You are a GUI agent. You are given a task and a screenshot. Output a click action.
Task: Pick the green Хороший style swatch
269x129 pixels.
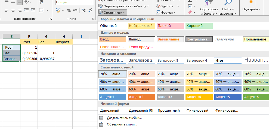tap(199, 26)
